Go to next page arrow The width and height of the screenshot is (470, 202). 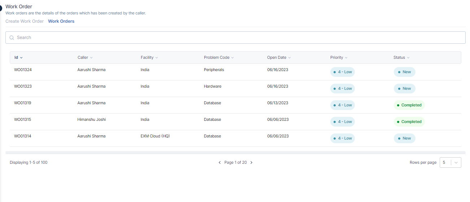252,163
